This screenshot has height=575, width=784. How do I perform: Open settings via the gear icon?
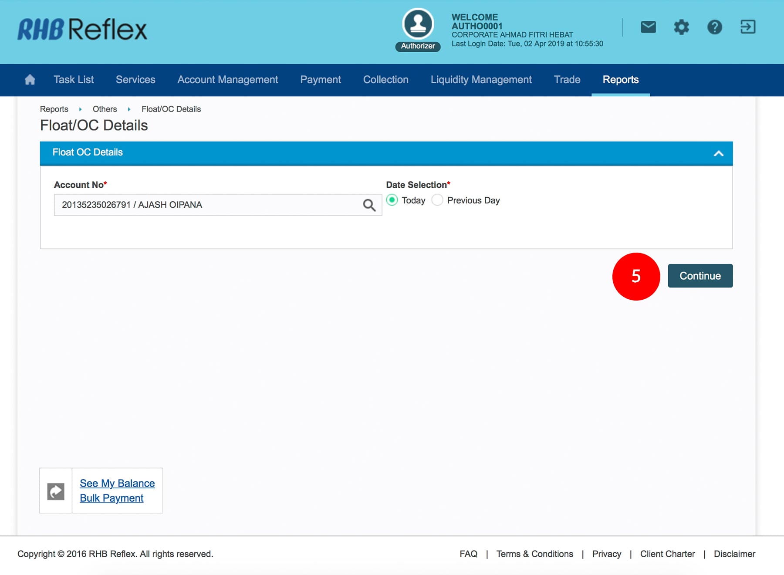point(681,27)
